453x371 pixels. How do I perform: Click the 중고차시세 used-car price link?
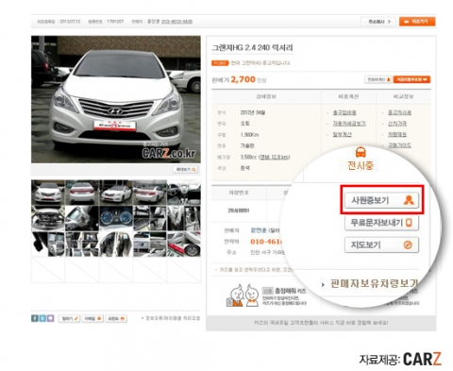click(x=399, y=112)
